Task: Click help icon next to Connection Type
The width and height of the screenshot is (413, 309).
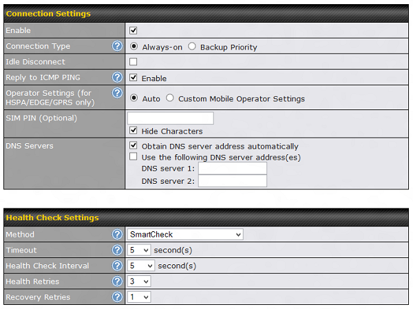Action: (x=117, y=47)
